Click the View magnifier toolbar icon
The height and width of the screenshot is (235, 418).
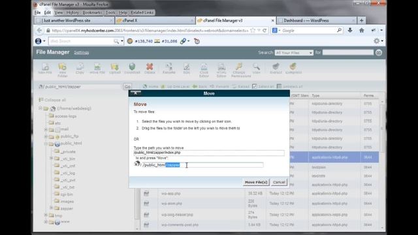coord(257,69)
